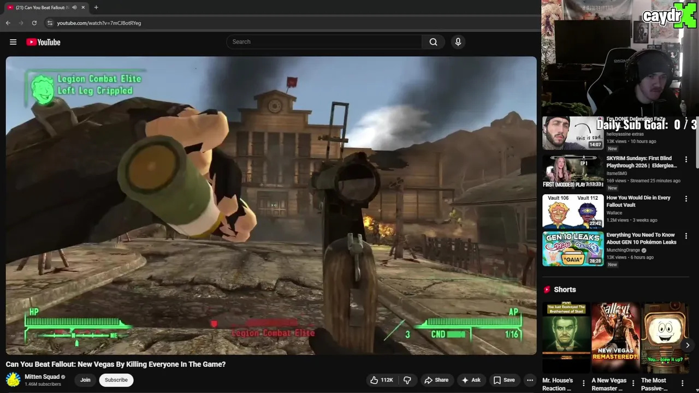Open options for The Most Passive short
The height and width of the screenshot is (393, 699).
[683, 383]
